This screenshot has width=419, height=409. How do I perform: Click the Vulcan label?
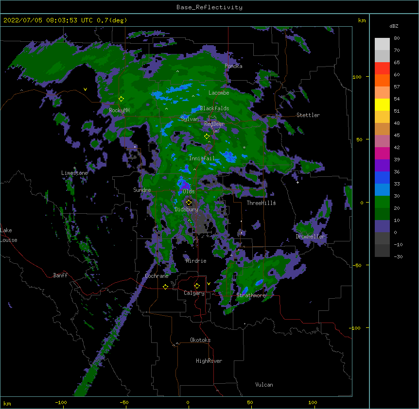click(264, 385)
